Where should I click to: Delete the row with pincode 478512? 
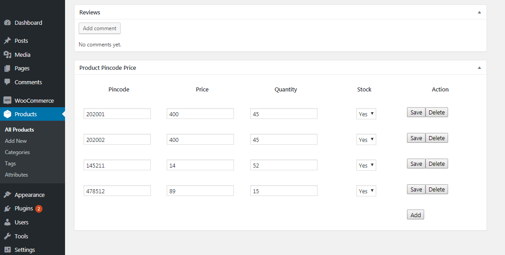(x=437, y=190)
